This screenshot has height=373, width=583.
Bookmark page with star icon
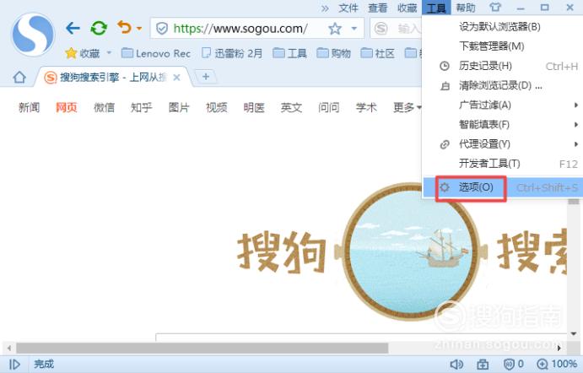click(x=335, y=28)
